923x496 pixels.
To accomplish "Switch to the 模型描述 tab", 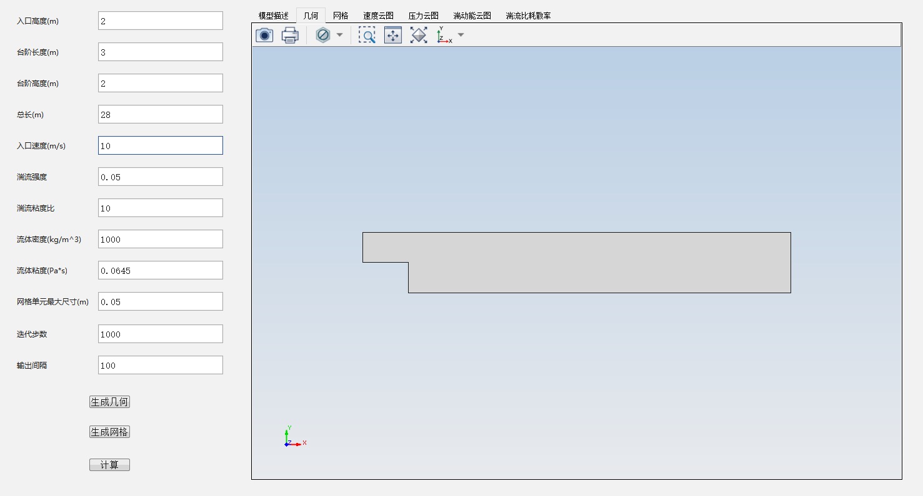I will click(x=274, y=16).
